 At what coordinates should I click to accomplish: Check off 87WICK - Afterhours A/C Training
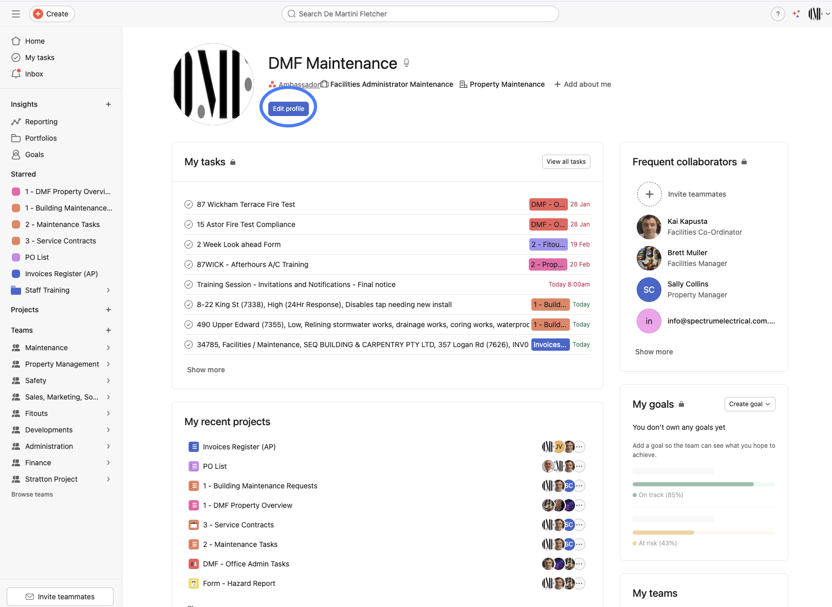(x=189, y=264)
